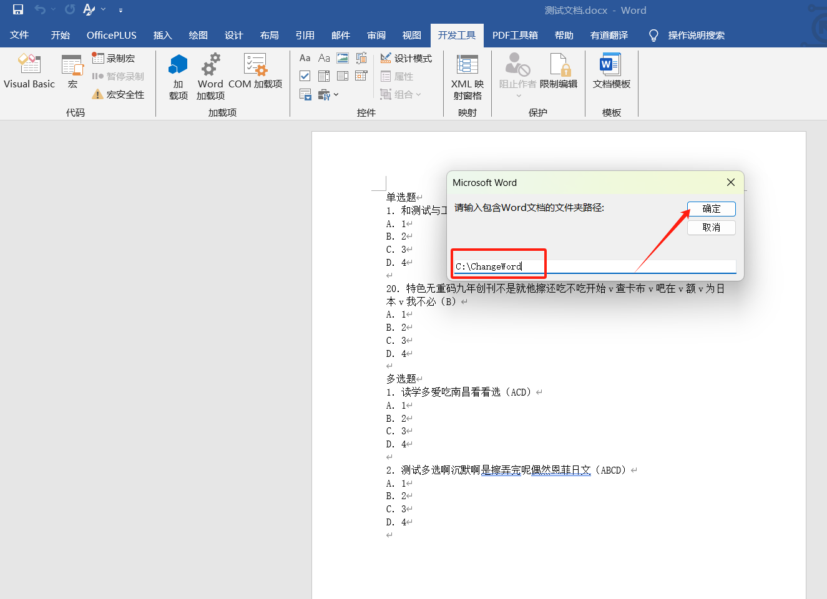Open XML Mapping Pane (XML 映射窗格)

(x=467, y=77)
